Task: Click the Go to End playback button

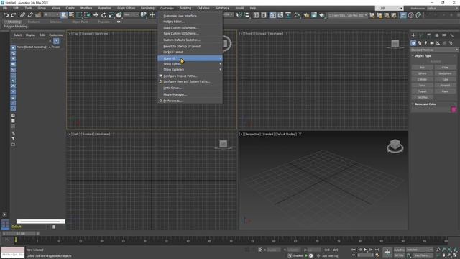Action: [x=377, y=250]
